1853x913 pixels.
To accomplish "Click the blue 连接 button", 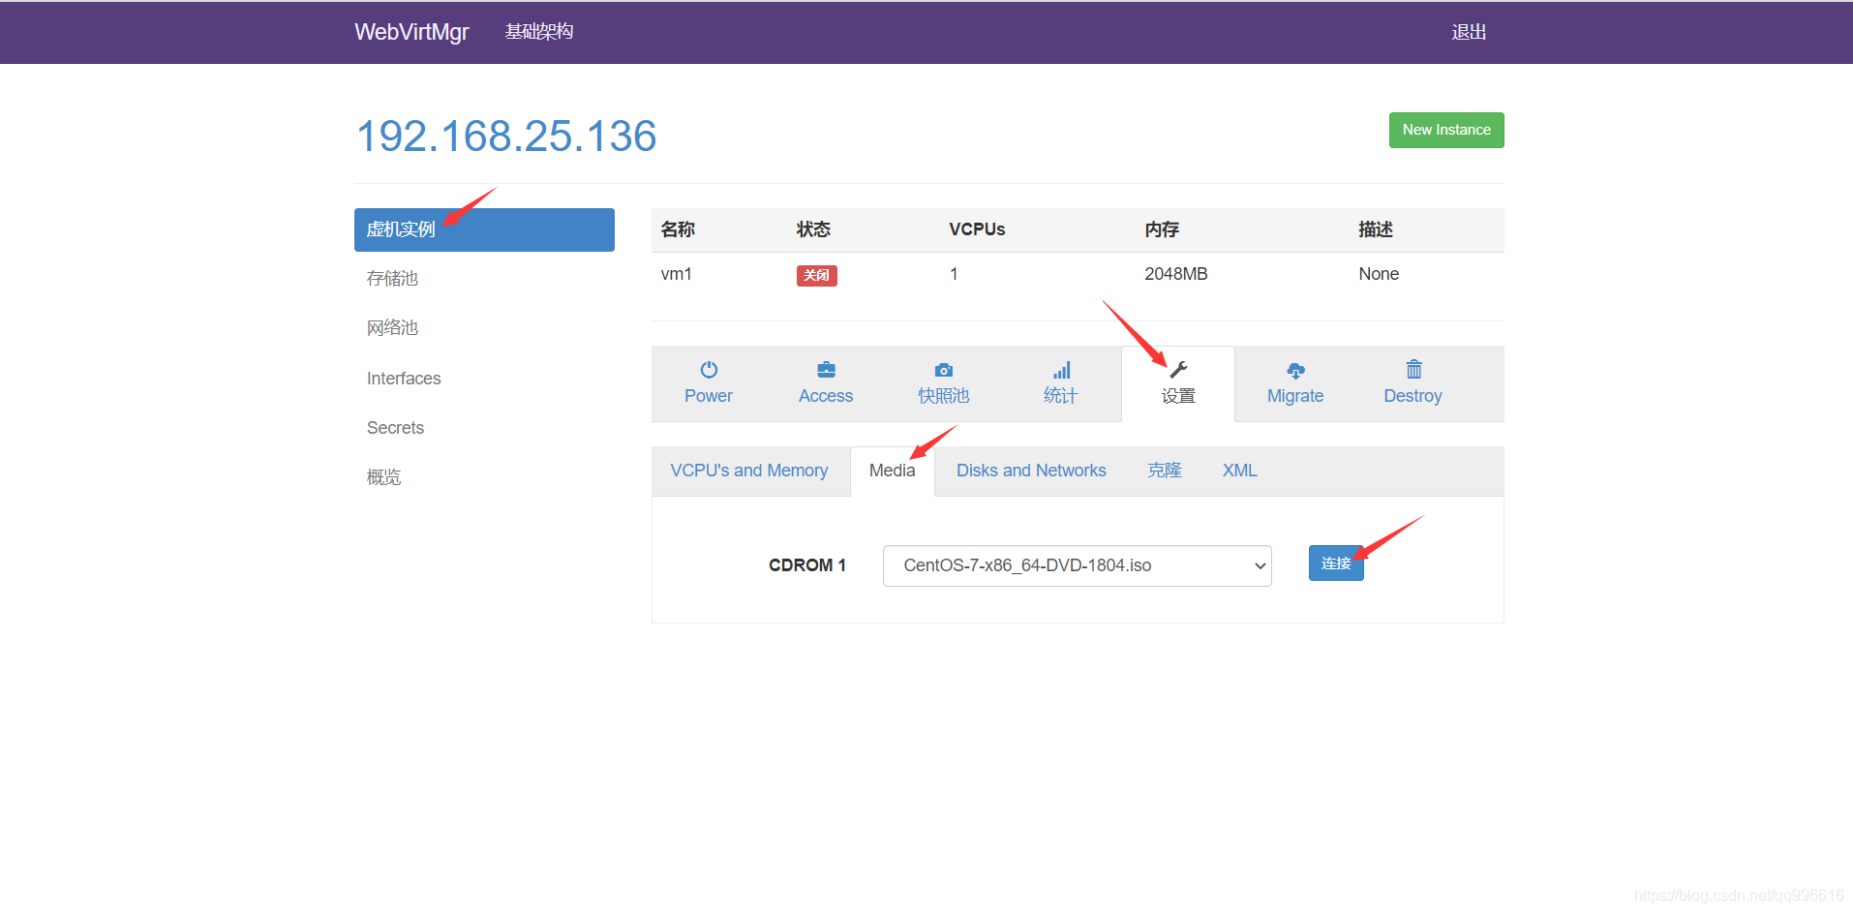I will click(x=1336, y=563).
